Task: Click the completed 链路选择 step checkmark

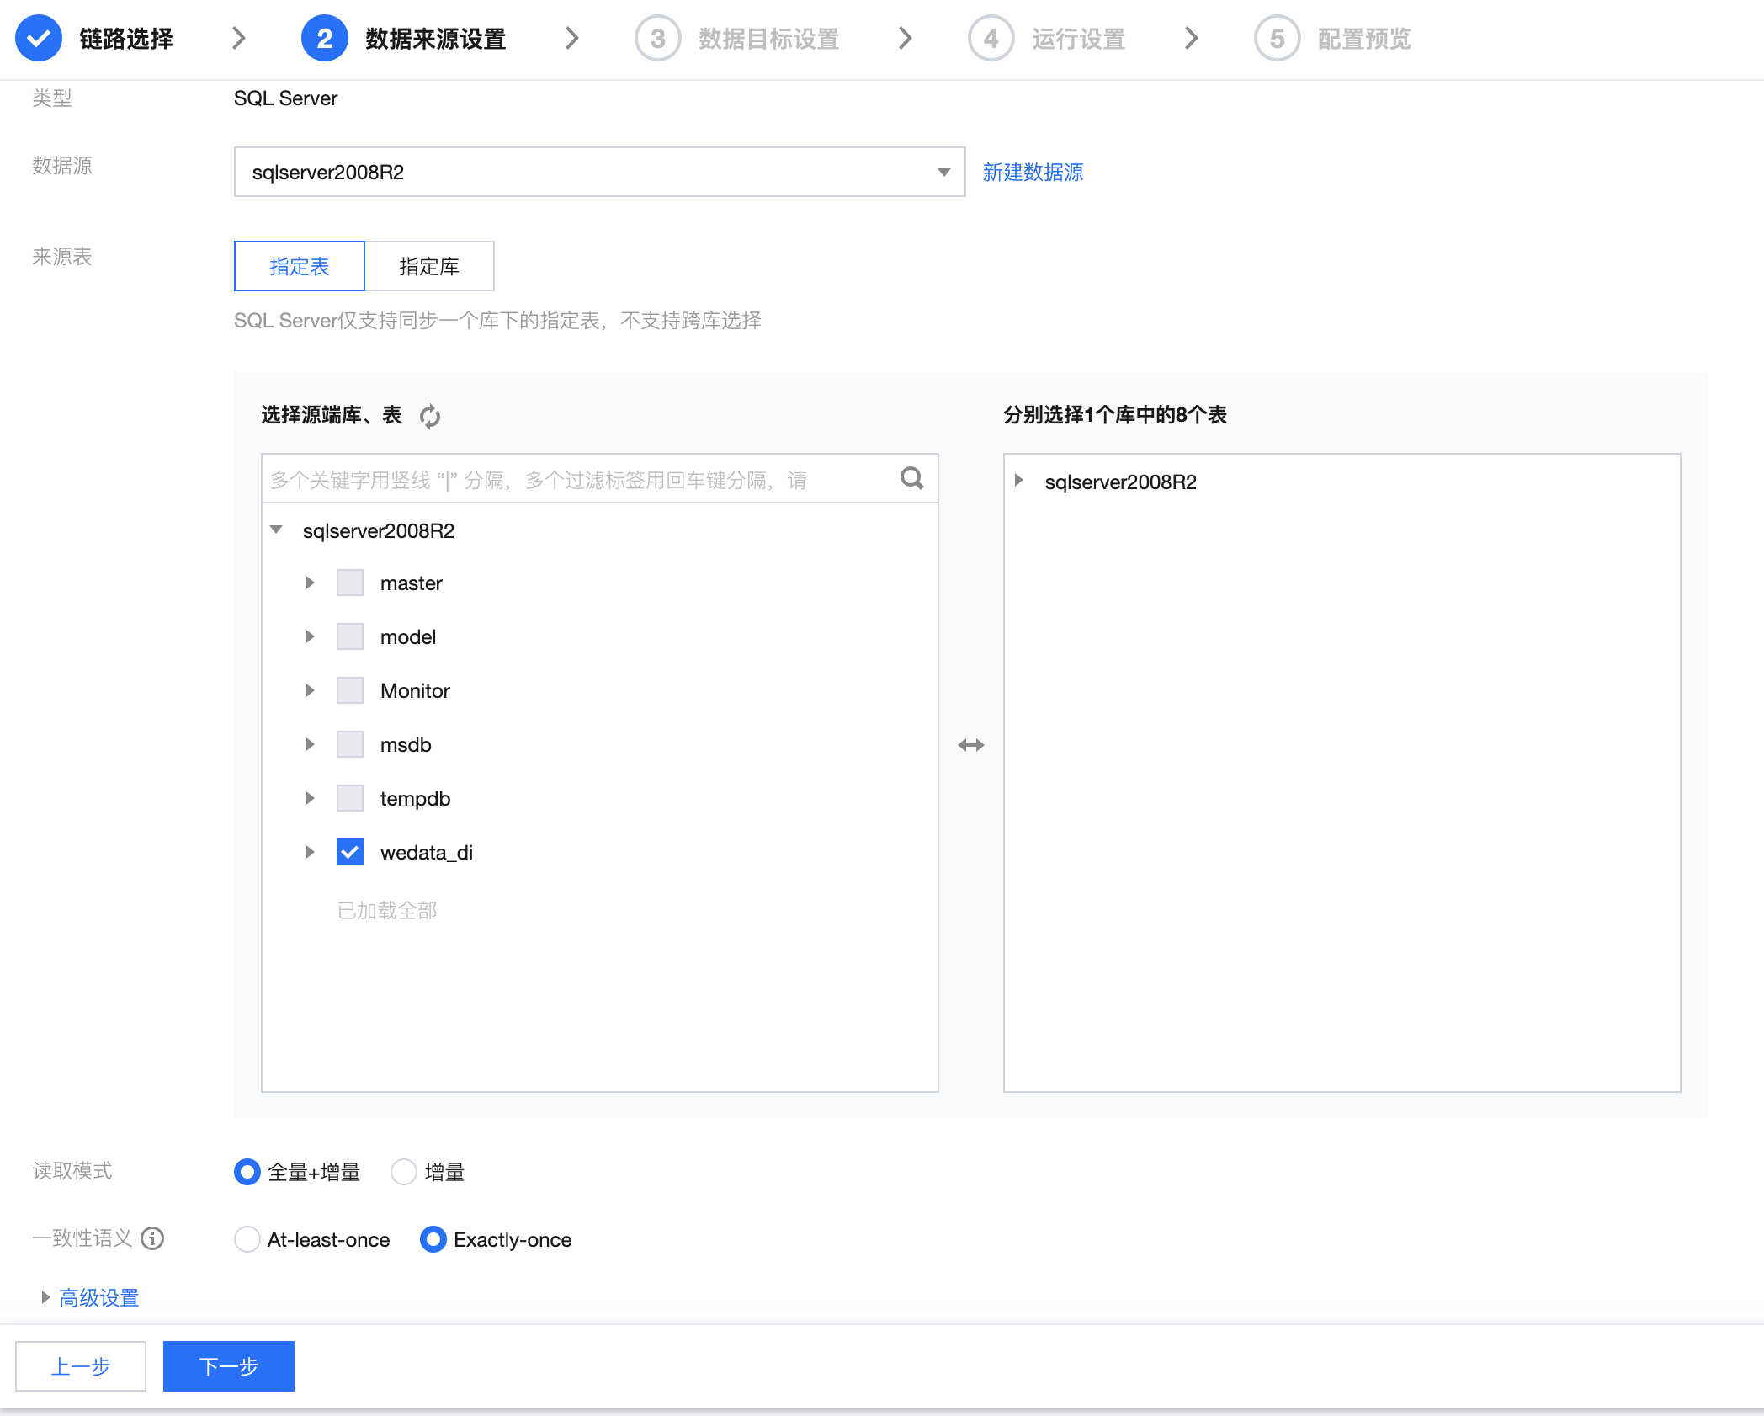Action: 39,39
